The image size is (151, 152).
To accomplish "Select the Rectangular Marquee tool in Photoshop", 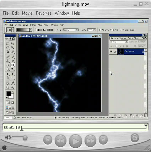I will click(8, 43).
